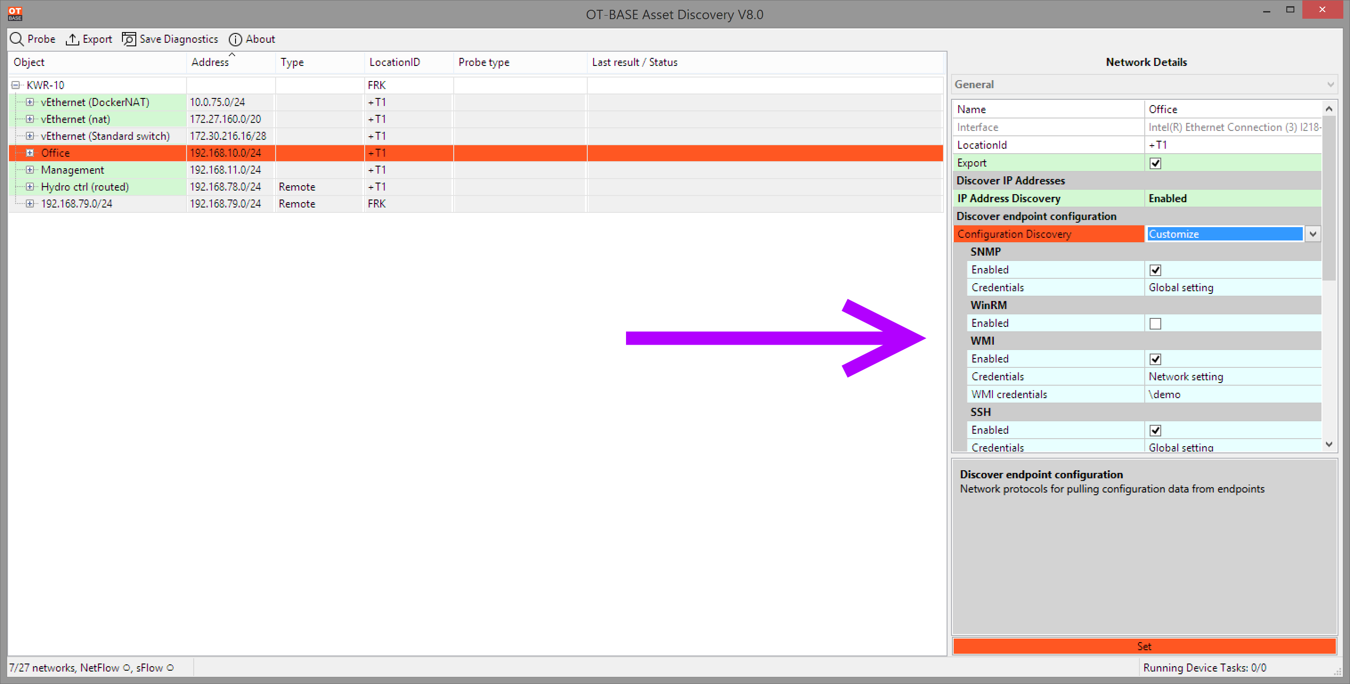Disable the SNMP Enabled checkbox
The image size is (1350, 684).
click(x=1155, y=270)
